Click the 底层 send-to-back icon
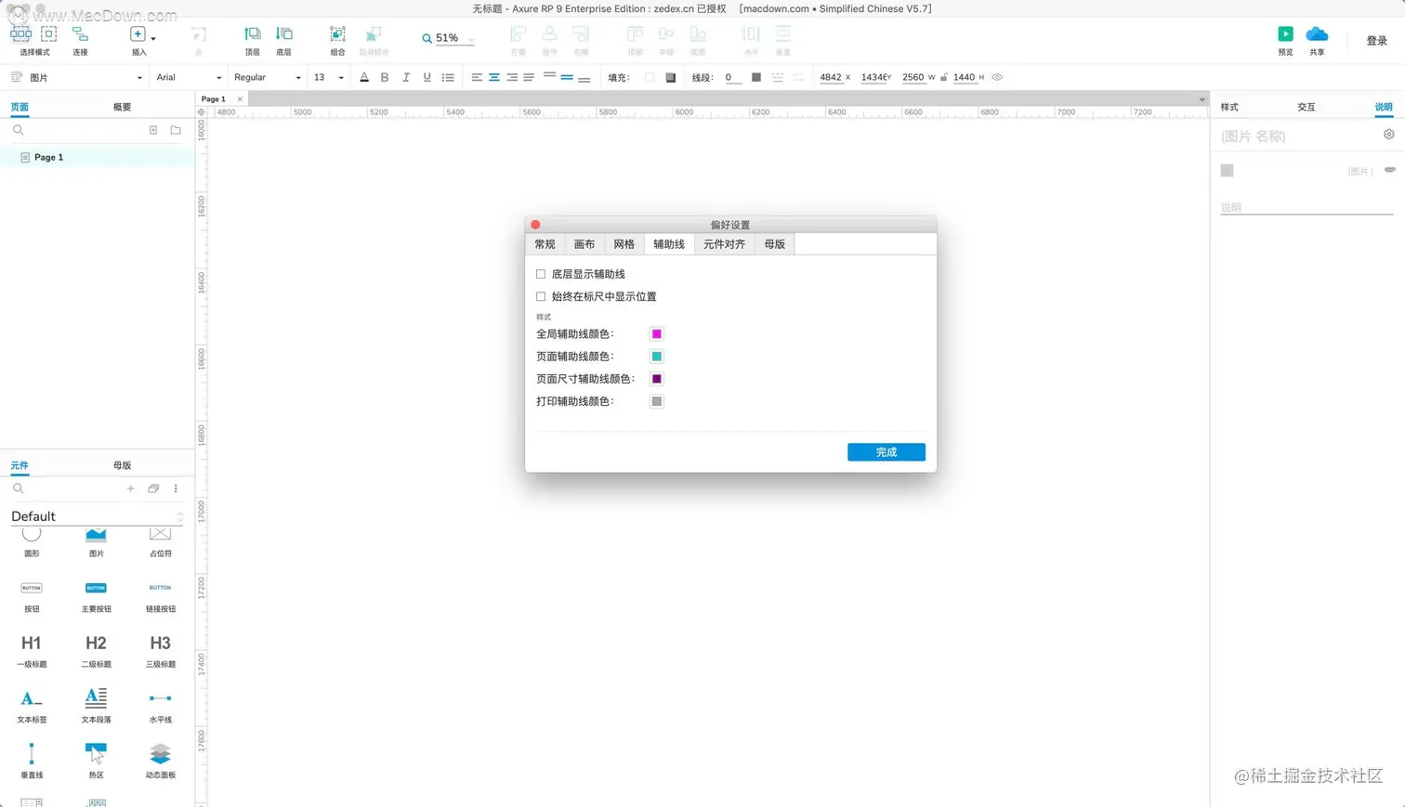The image size is (1405, 807). click(x=284, y=35)
